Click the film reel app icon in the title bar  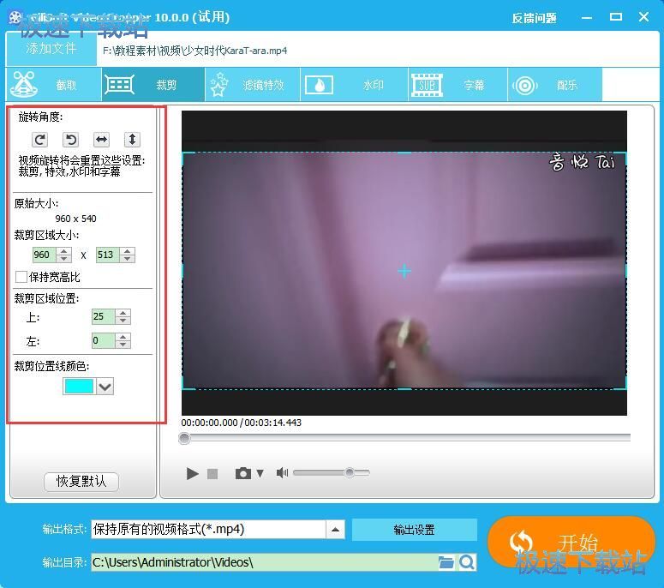coord(15,17)
